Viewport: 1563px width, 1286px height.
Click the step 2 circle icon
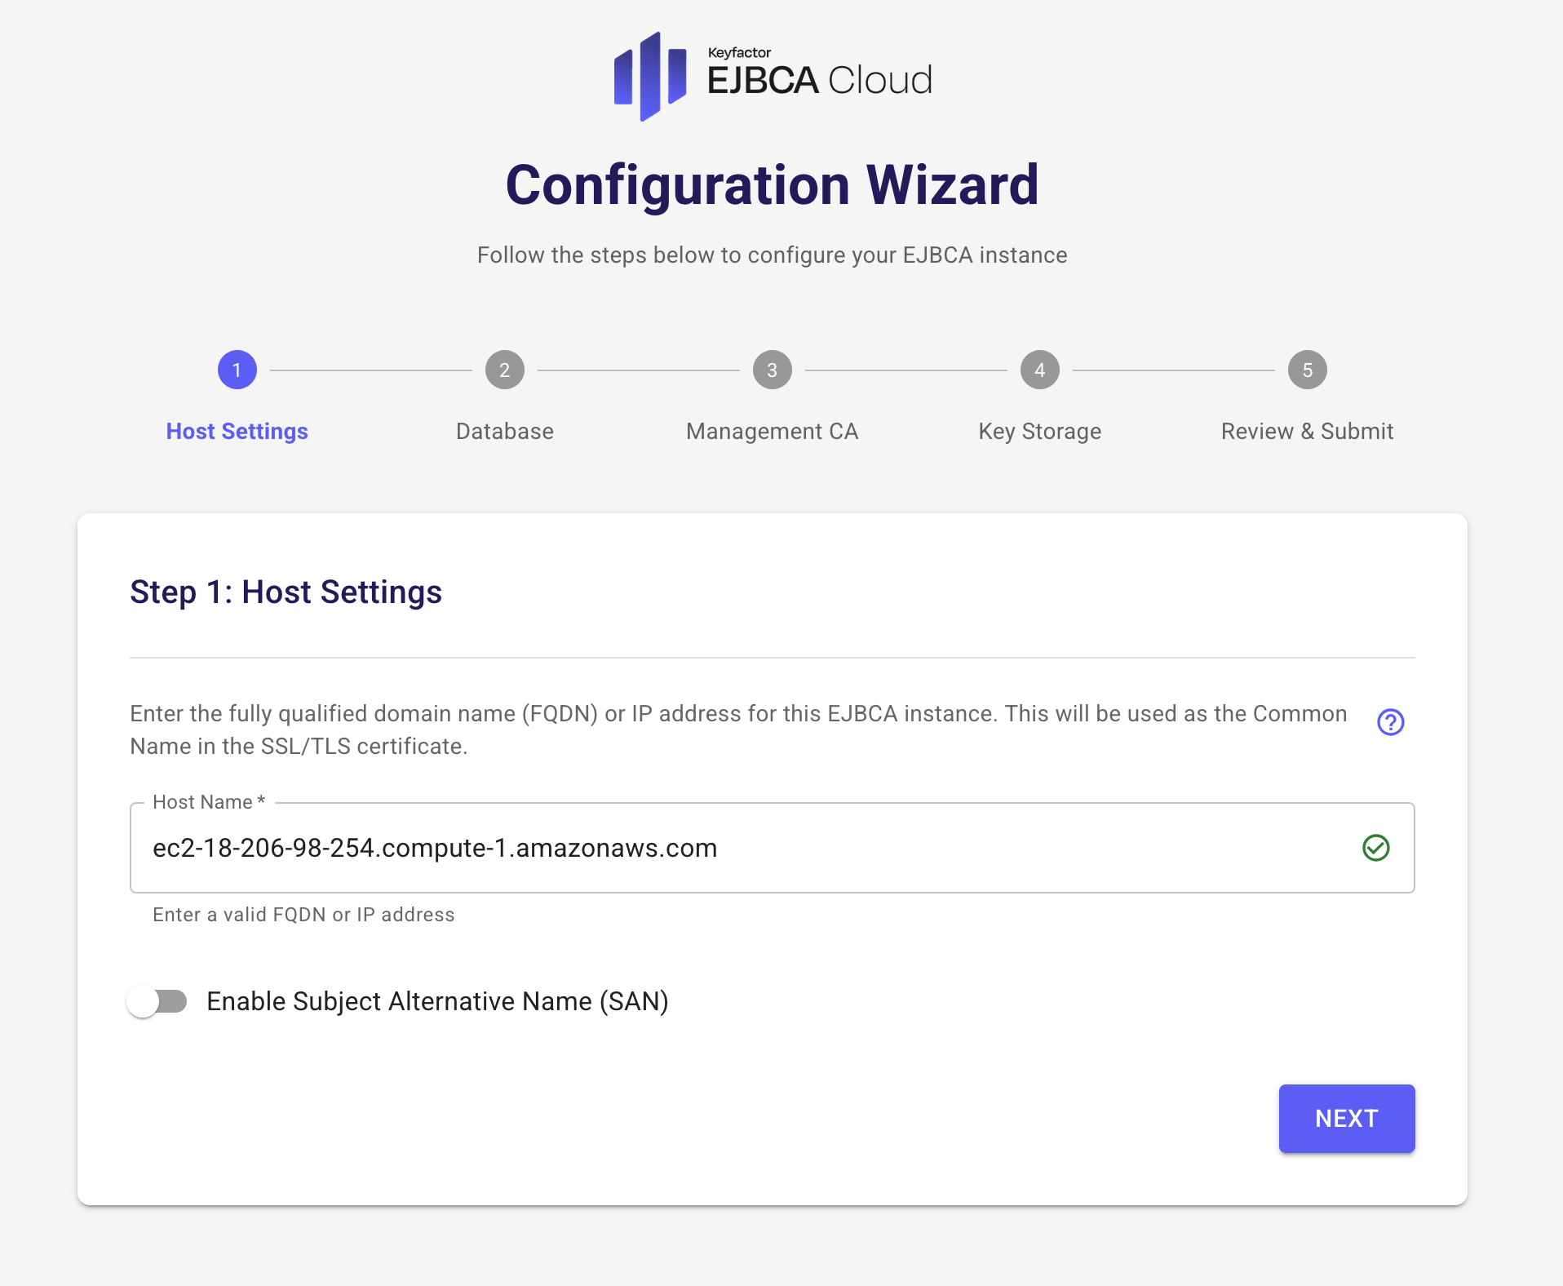click(x=505, y=370)
